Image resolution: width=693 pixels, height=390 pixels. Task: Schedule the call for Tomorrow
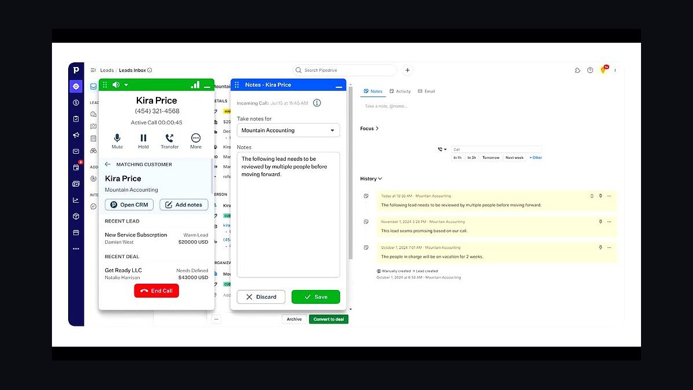tap(491, 157)
